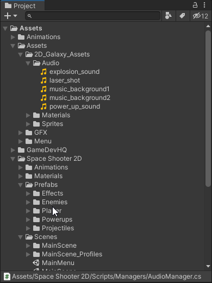Select the 'GameDevHQ' folder name
The height and width of the screenshot is (283, 212).
tap(47, 150)
